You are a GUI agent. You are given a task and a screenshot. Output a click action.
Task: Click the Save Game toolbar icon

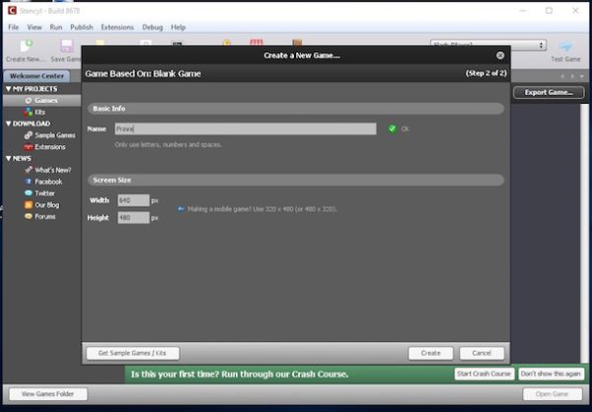(x=66, y=50)
